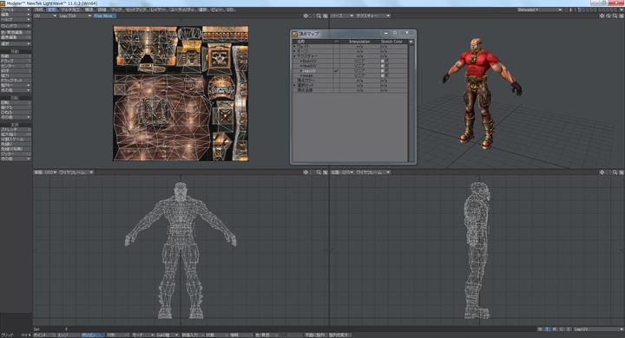The image size is (625, 338).
Task: Click the vertical scrollbar of the 頂点マップ panel
Action: click(x=411, y=103)
